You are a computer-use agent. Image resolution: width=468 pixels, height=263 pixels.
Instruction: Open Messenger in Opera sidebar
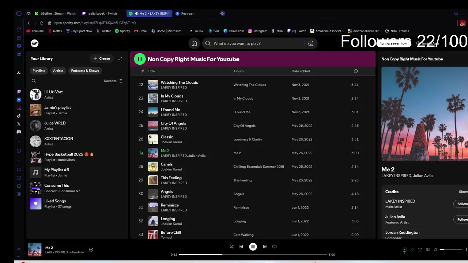point(19,100)
